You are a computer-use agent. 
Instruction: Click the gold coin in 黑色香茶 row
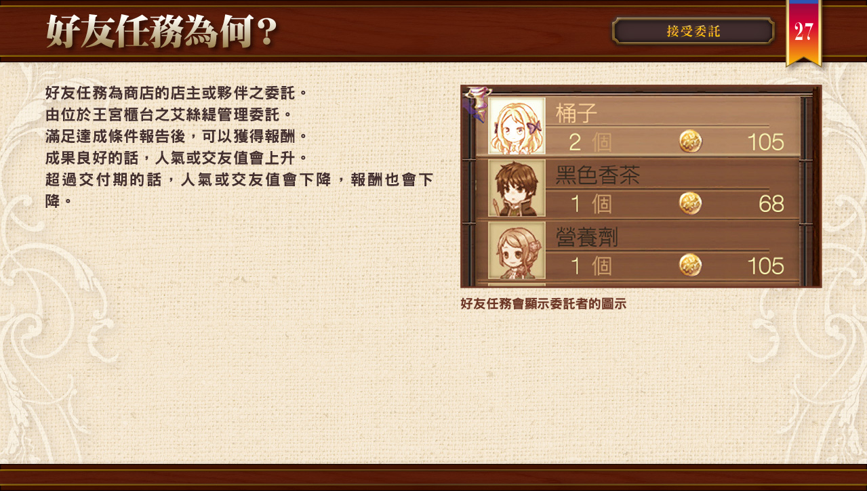point(690,203)
